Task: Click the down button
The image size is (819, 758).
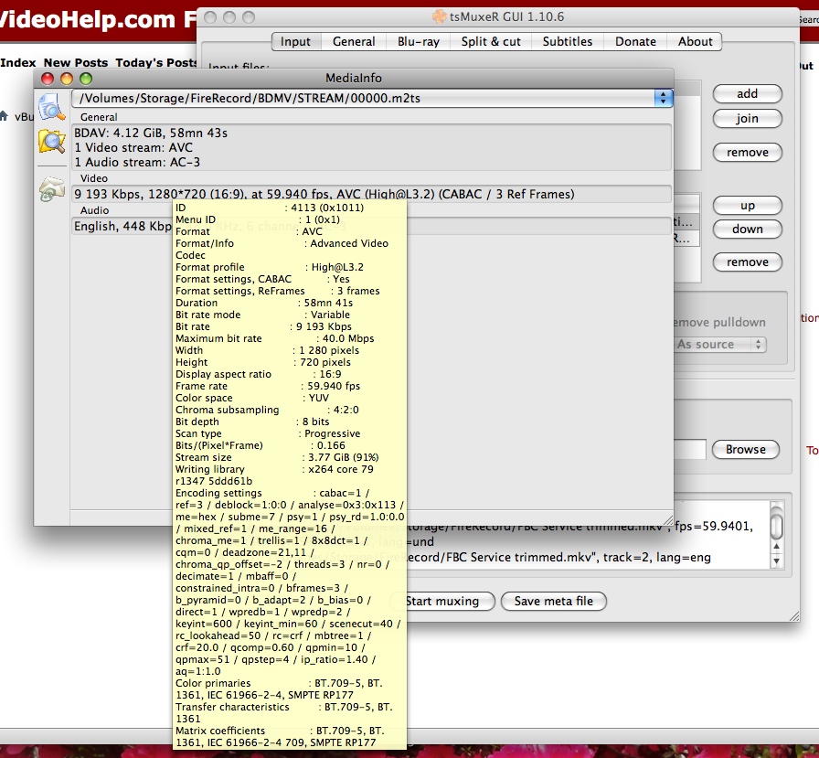Action: 748,229
